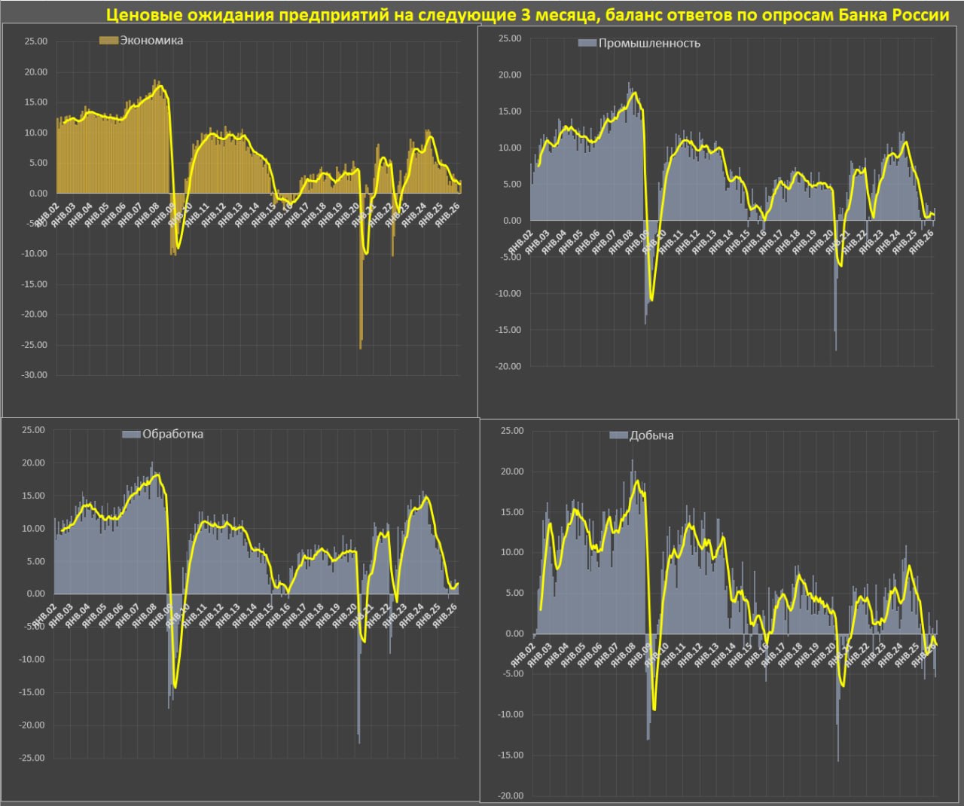Select the -20.00 axis label in Добыча chart

click(x=509, y=795)
